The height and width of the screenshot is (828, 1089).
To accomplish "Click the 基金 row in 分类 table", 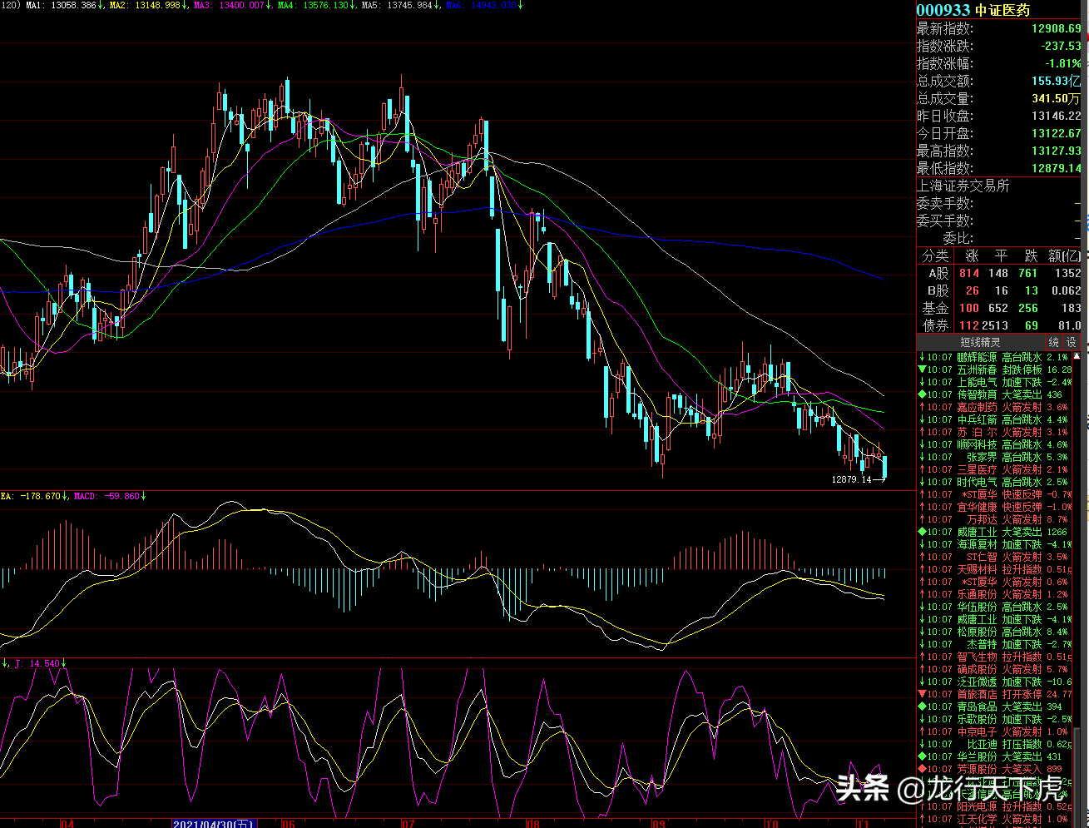I will (999, 308).
